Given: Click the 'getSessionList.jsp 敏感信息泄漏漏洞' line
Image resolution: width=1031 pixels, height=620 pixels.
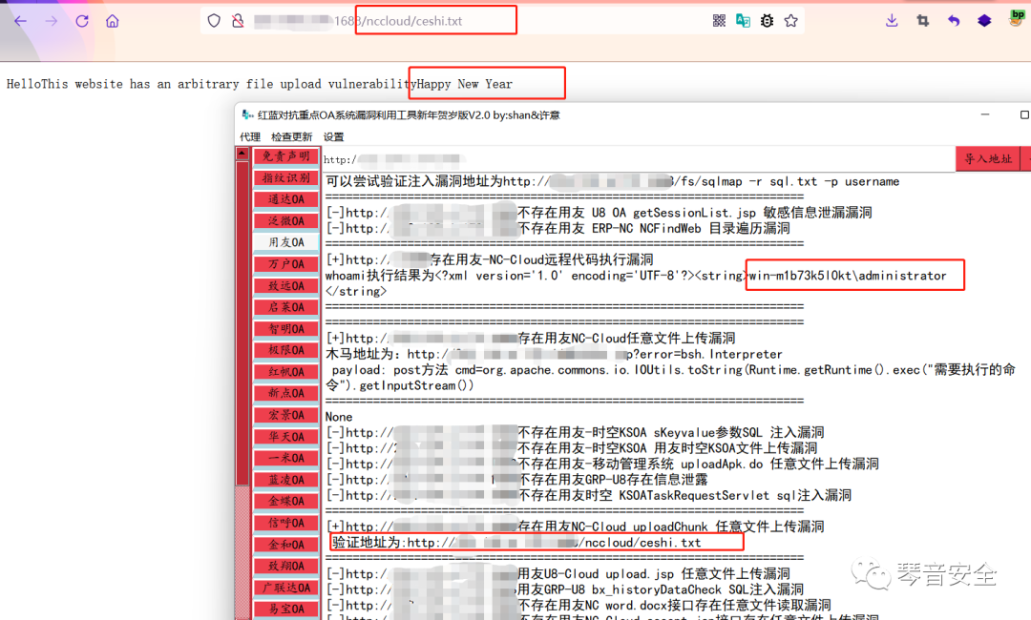Looking at the screenshot, I should pyautogui.click(x=599, y=213).
